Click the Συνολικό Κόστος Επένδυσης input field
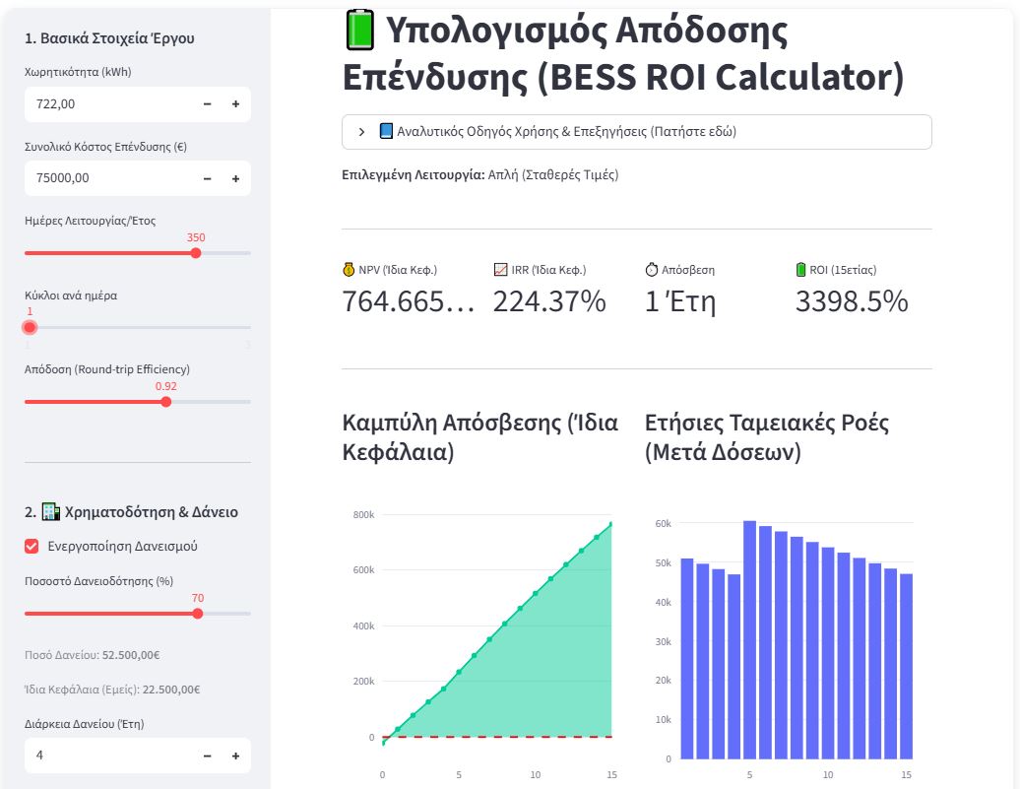1020x789 pixels. coord(108,178)
